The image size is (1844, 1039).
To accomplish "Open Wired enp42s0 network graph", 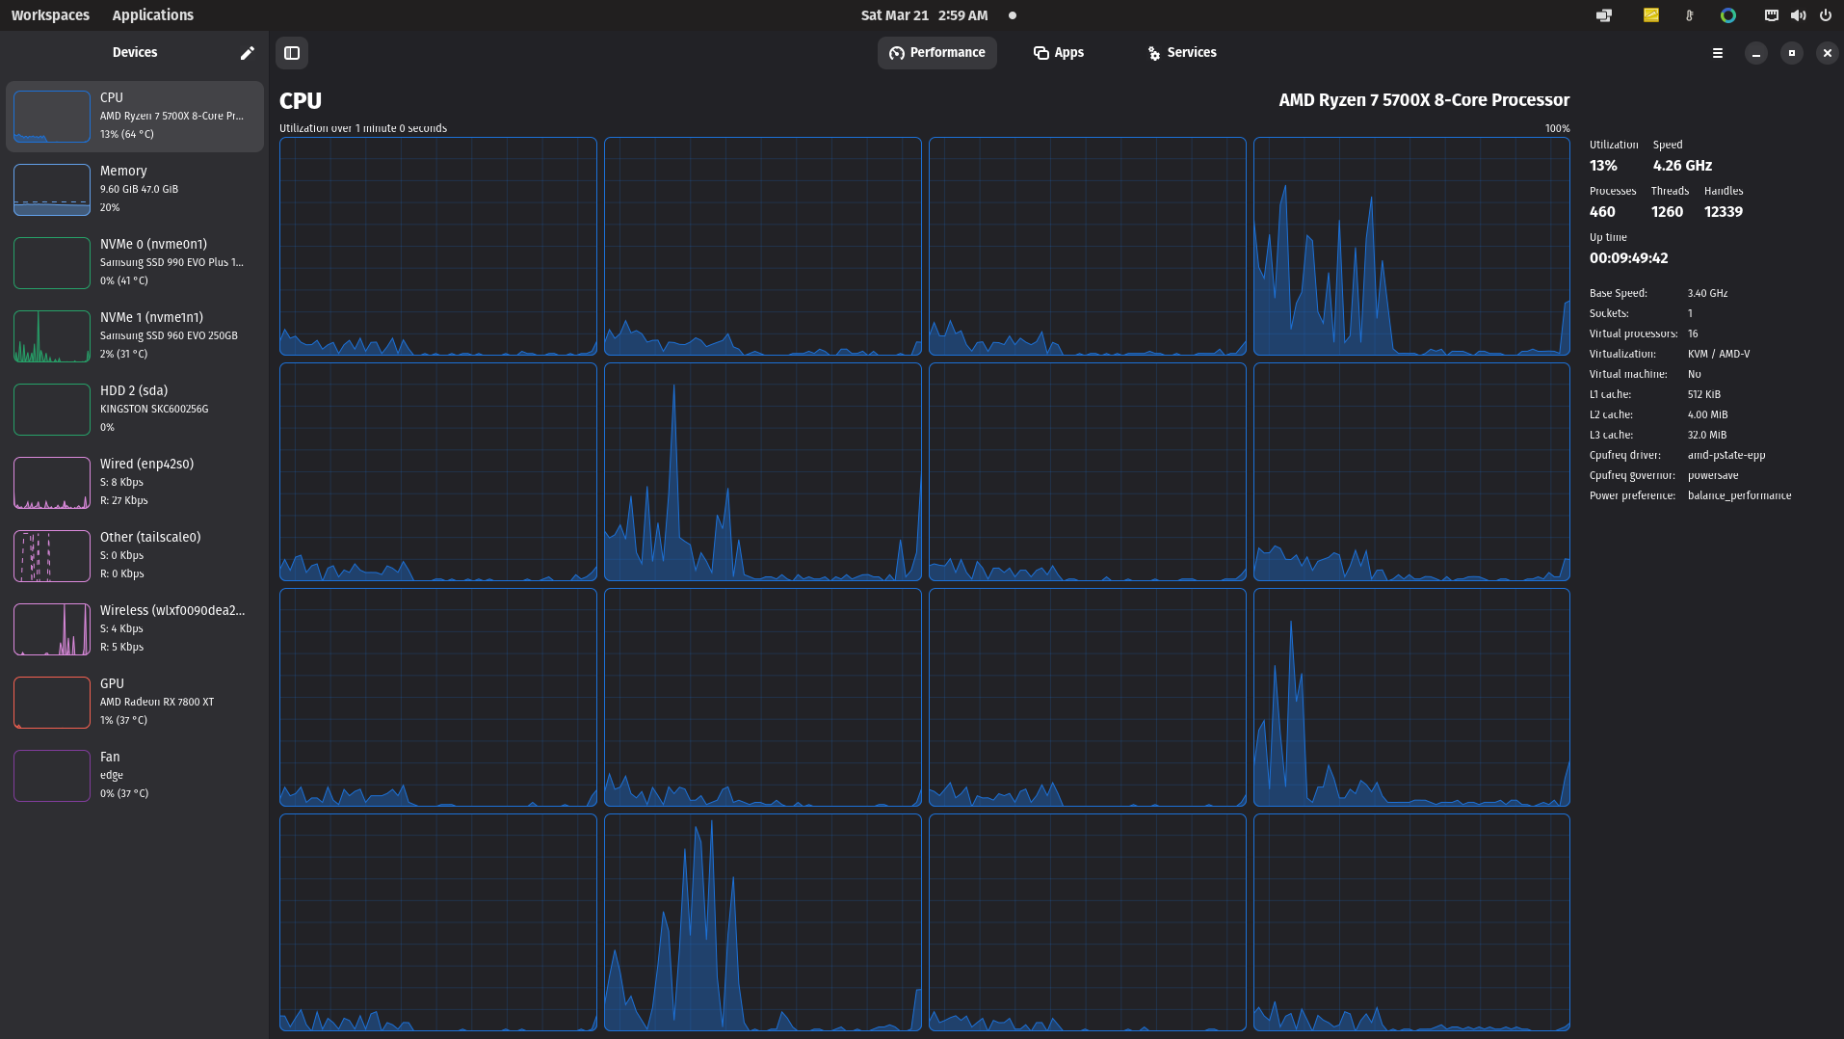I will click(135, 482).
